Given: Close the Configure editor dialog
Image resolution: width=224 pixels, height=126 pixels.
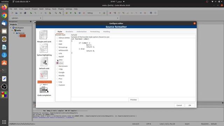Looking at the screenshot, I should tap(195, 23).
